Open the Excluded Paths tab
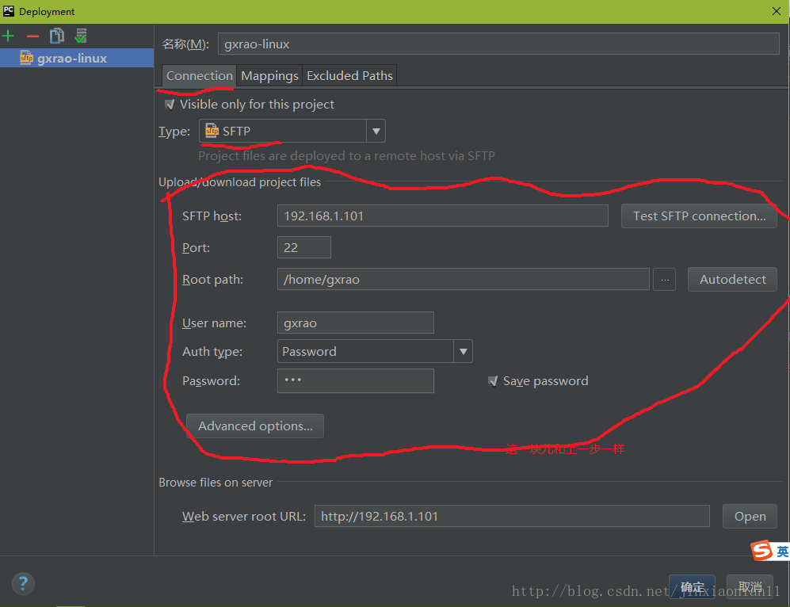Image resolution: width=790 pixels, height=607 pixels. point(349,75)
